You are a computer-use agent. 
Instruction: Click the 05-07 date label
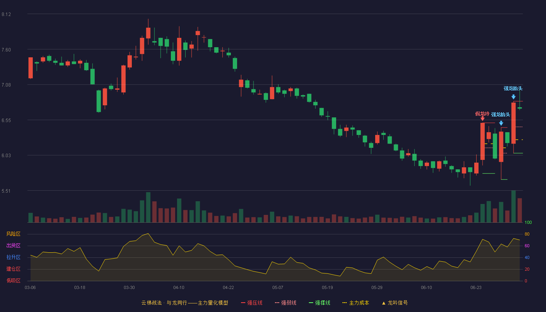click(x=278, y=287)
